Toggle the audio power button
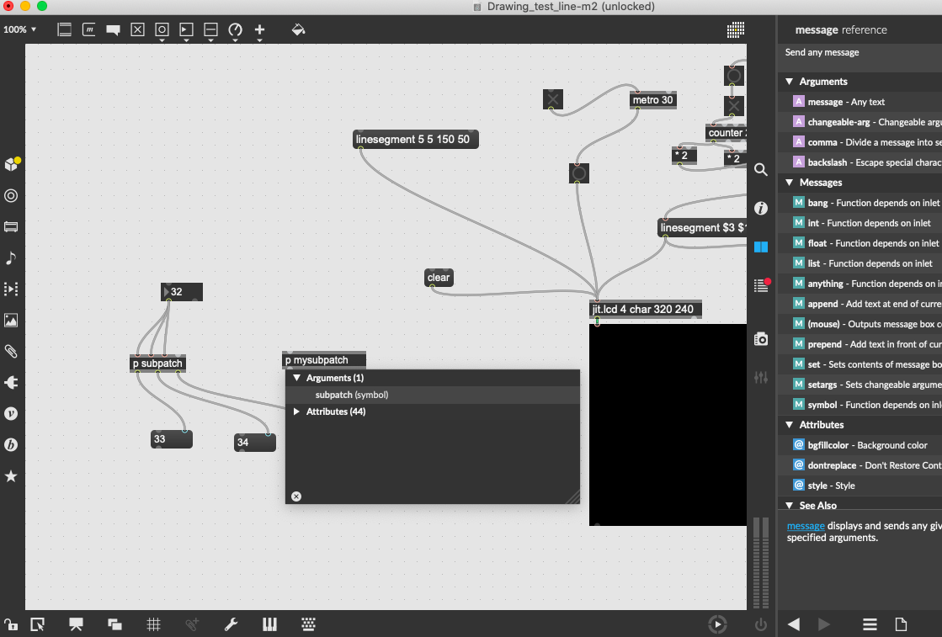 click(761, 624)
